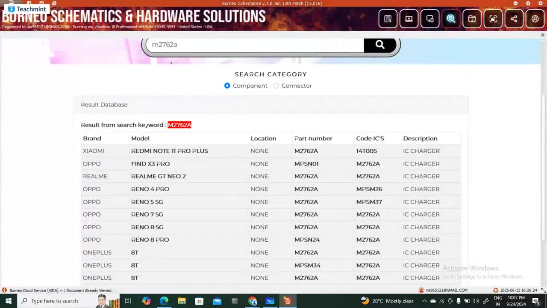
Task: Select the REALME GT NEO 2 row
Action: (271, 176)
